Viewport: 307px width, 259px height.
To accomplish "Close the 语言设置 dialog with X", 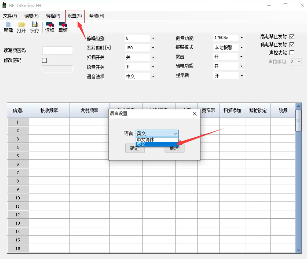I will (x=195, y=114).
